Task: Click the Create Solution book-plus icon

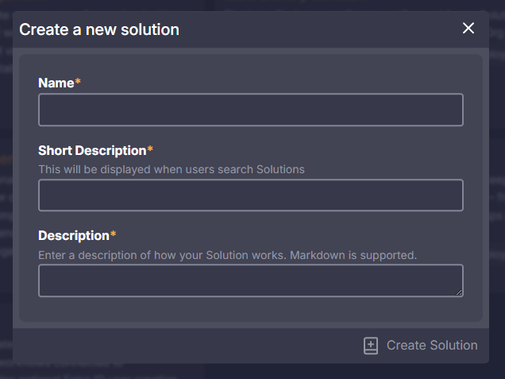Action: point(371,346)
